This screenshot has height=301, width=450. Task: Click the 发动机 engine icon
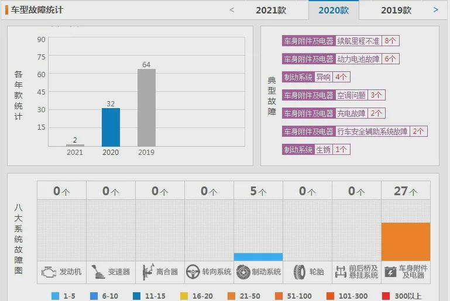(x=48, y=272)
